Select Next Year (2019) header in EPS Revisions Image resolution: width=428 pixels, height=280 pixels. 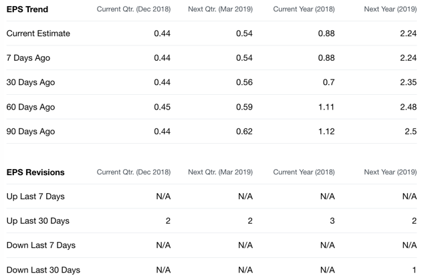[391, 172]
